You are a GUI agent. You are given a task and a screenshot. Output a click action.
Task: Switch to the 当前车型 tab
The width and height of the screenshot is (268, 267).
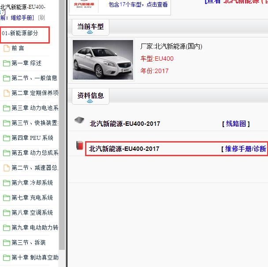pos(90,27)
